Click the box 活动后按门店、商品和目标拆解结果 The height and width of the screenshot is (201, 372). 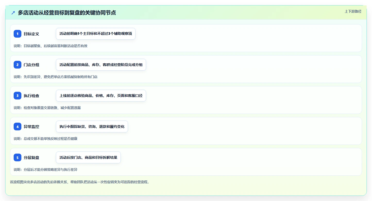88,157
